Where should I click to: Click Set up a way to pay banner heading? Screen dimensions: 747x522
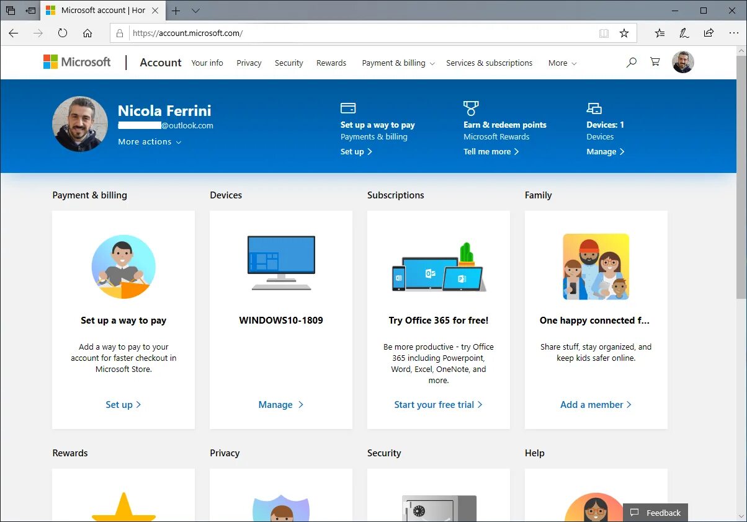[377, 125]
